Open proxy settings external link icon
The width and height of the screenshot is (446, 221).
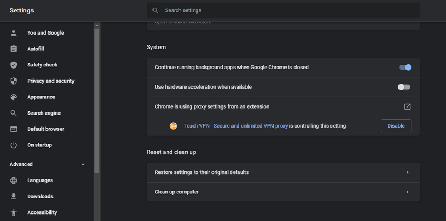(408, 107)
